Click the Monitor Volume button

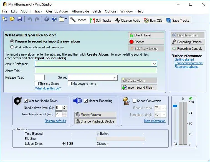[x=95, y=115]
